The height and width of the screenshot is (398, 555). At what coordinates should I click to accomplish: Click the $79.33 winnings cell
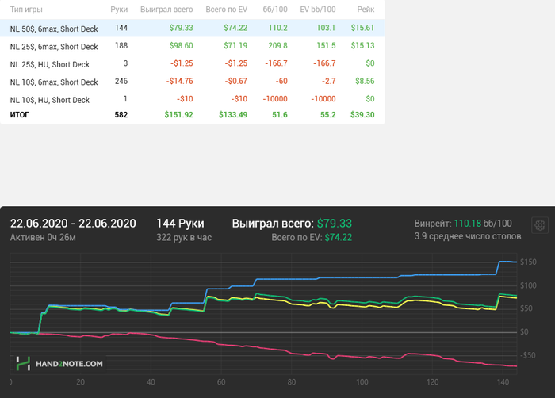[181, 28]
